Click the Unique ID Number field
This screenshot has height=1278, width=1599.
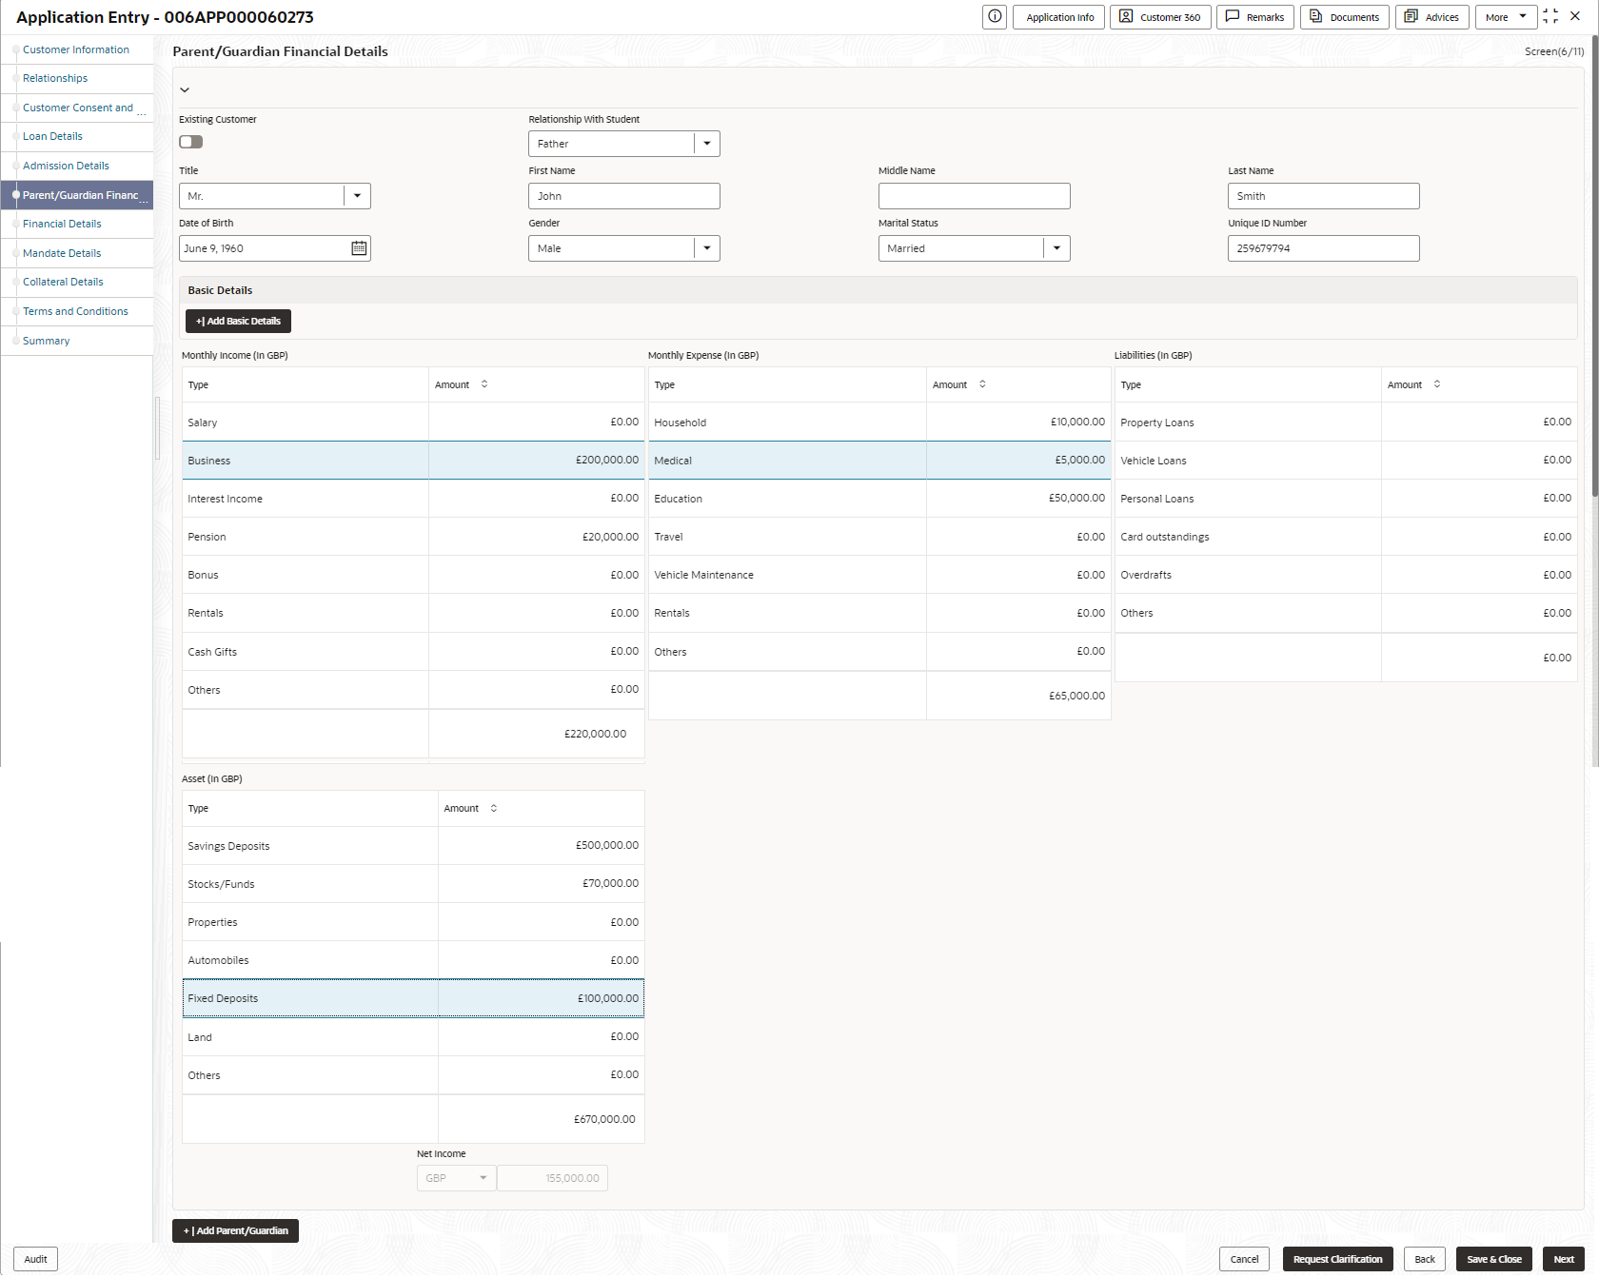coord(1323,248)
